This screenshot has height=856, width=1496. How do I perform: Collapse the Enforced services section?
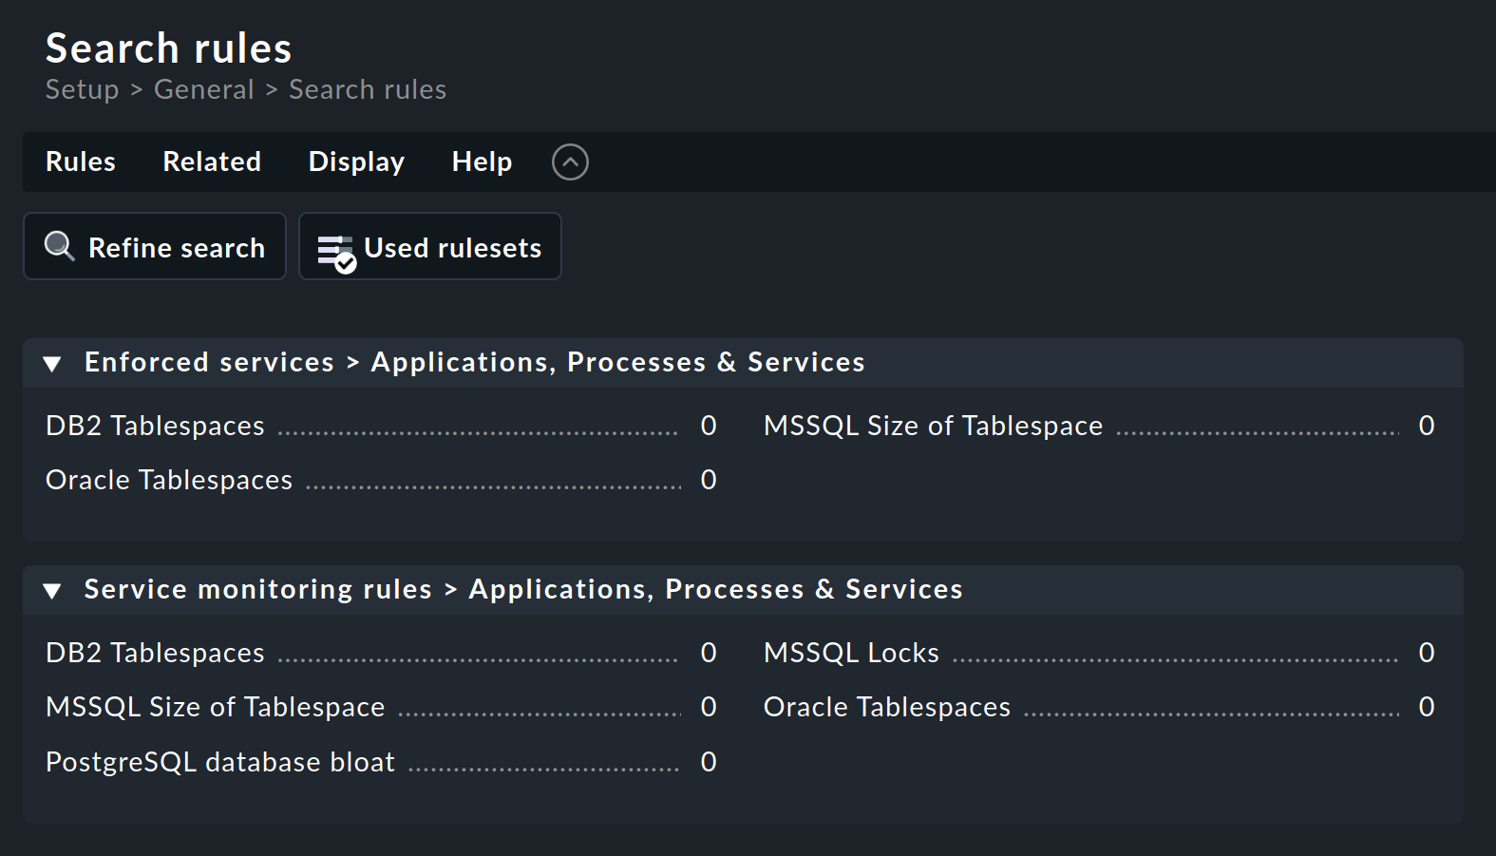(52, 364)
